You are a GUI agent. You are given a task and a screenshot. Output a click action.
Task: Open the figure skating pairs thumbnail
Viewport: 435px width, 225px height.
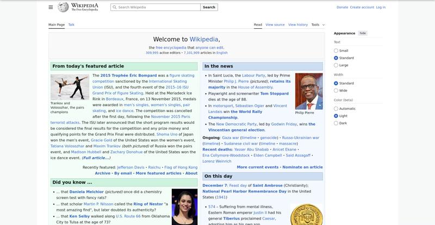(x=70, y=87)
